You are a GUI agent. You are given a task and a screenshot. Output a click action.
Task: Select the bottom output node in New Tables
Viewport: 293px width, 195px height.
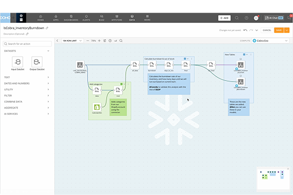point(240,82)
